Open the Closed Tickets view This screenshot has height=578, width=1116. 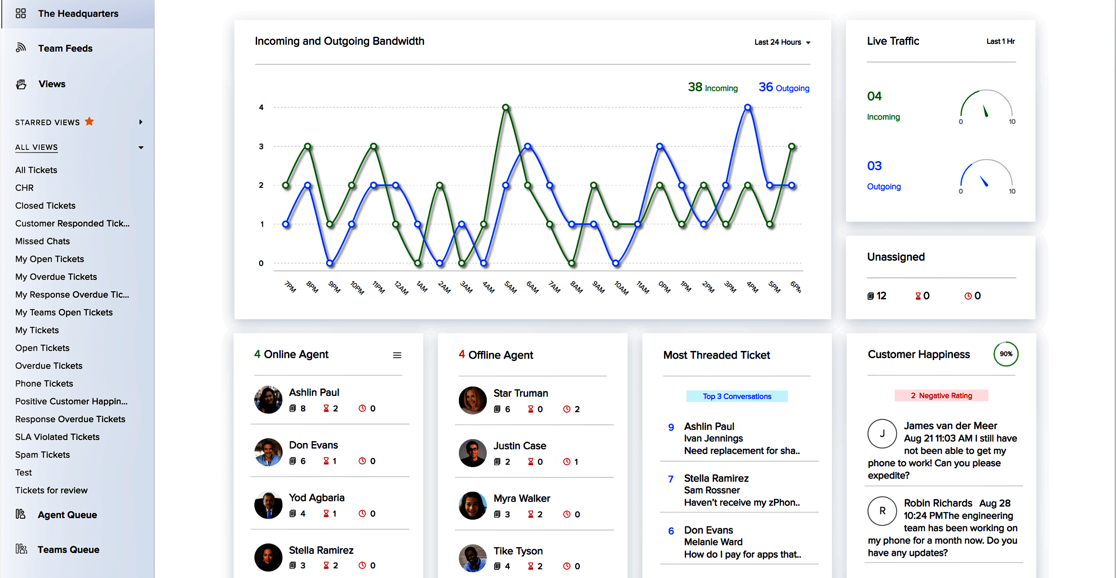(x=45, y=205)
